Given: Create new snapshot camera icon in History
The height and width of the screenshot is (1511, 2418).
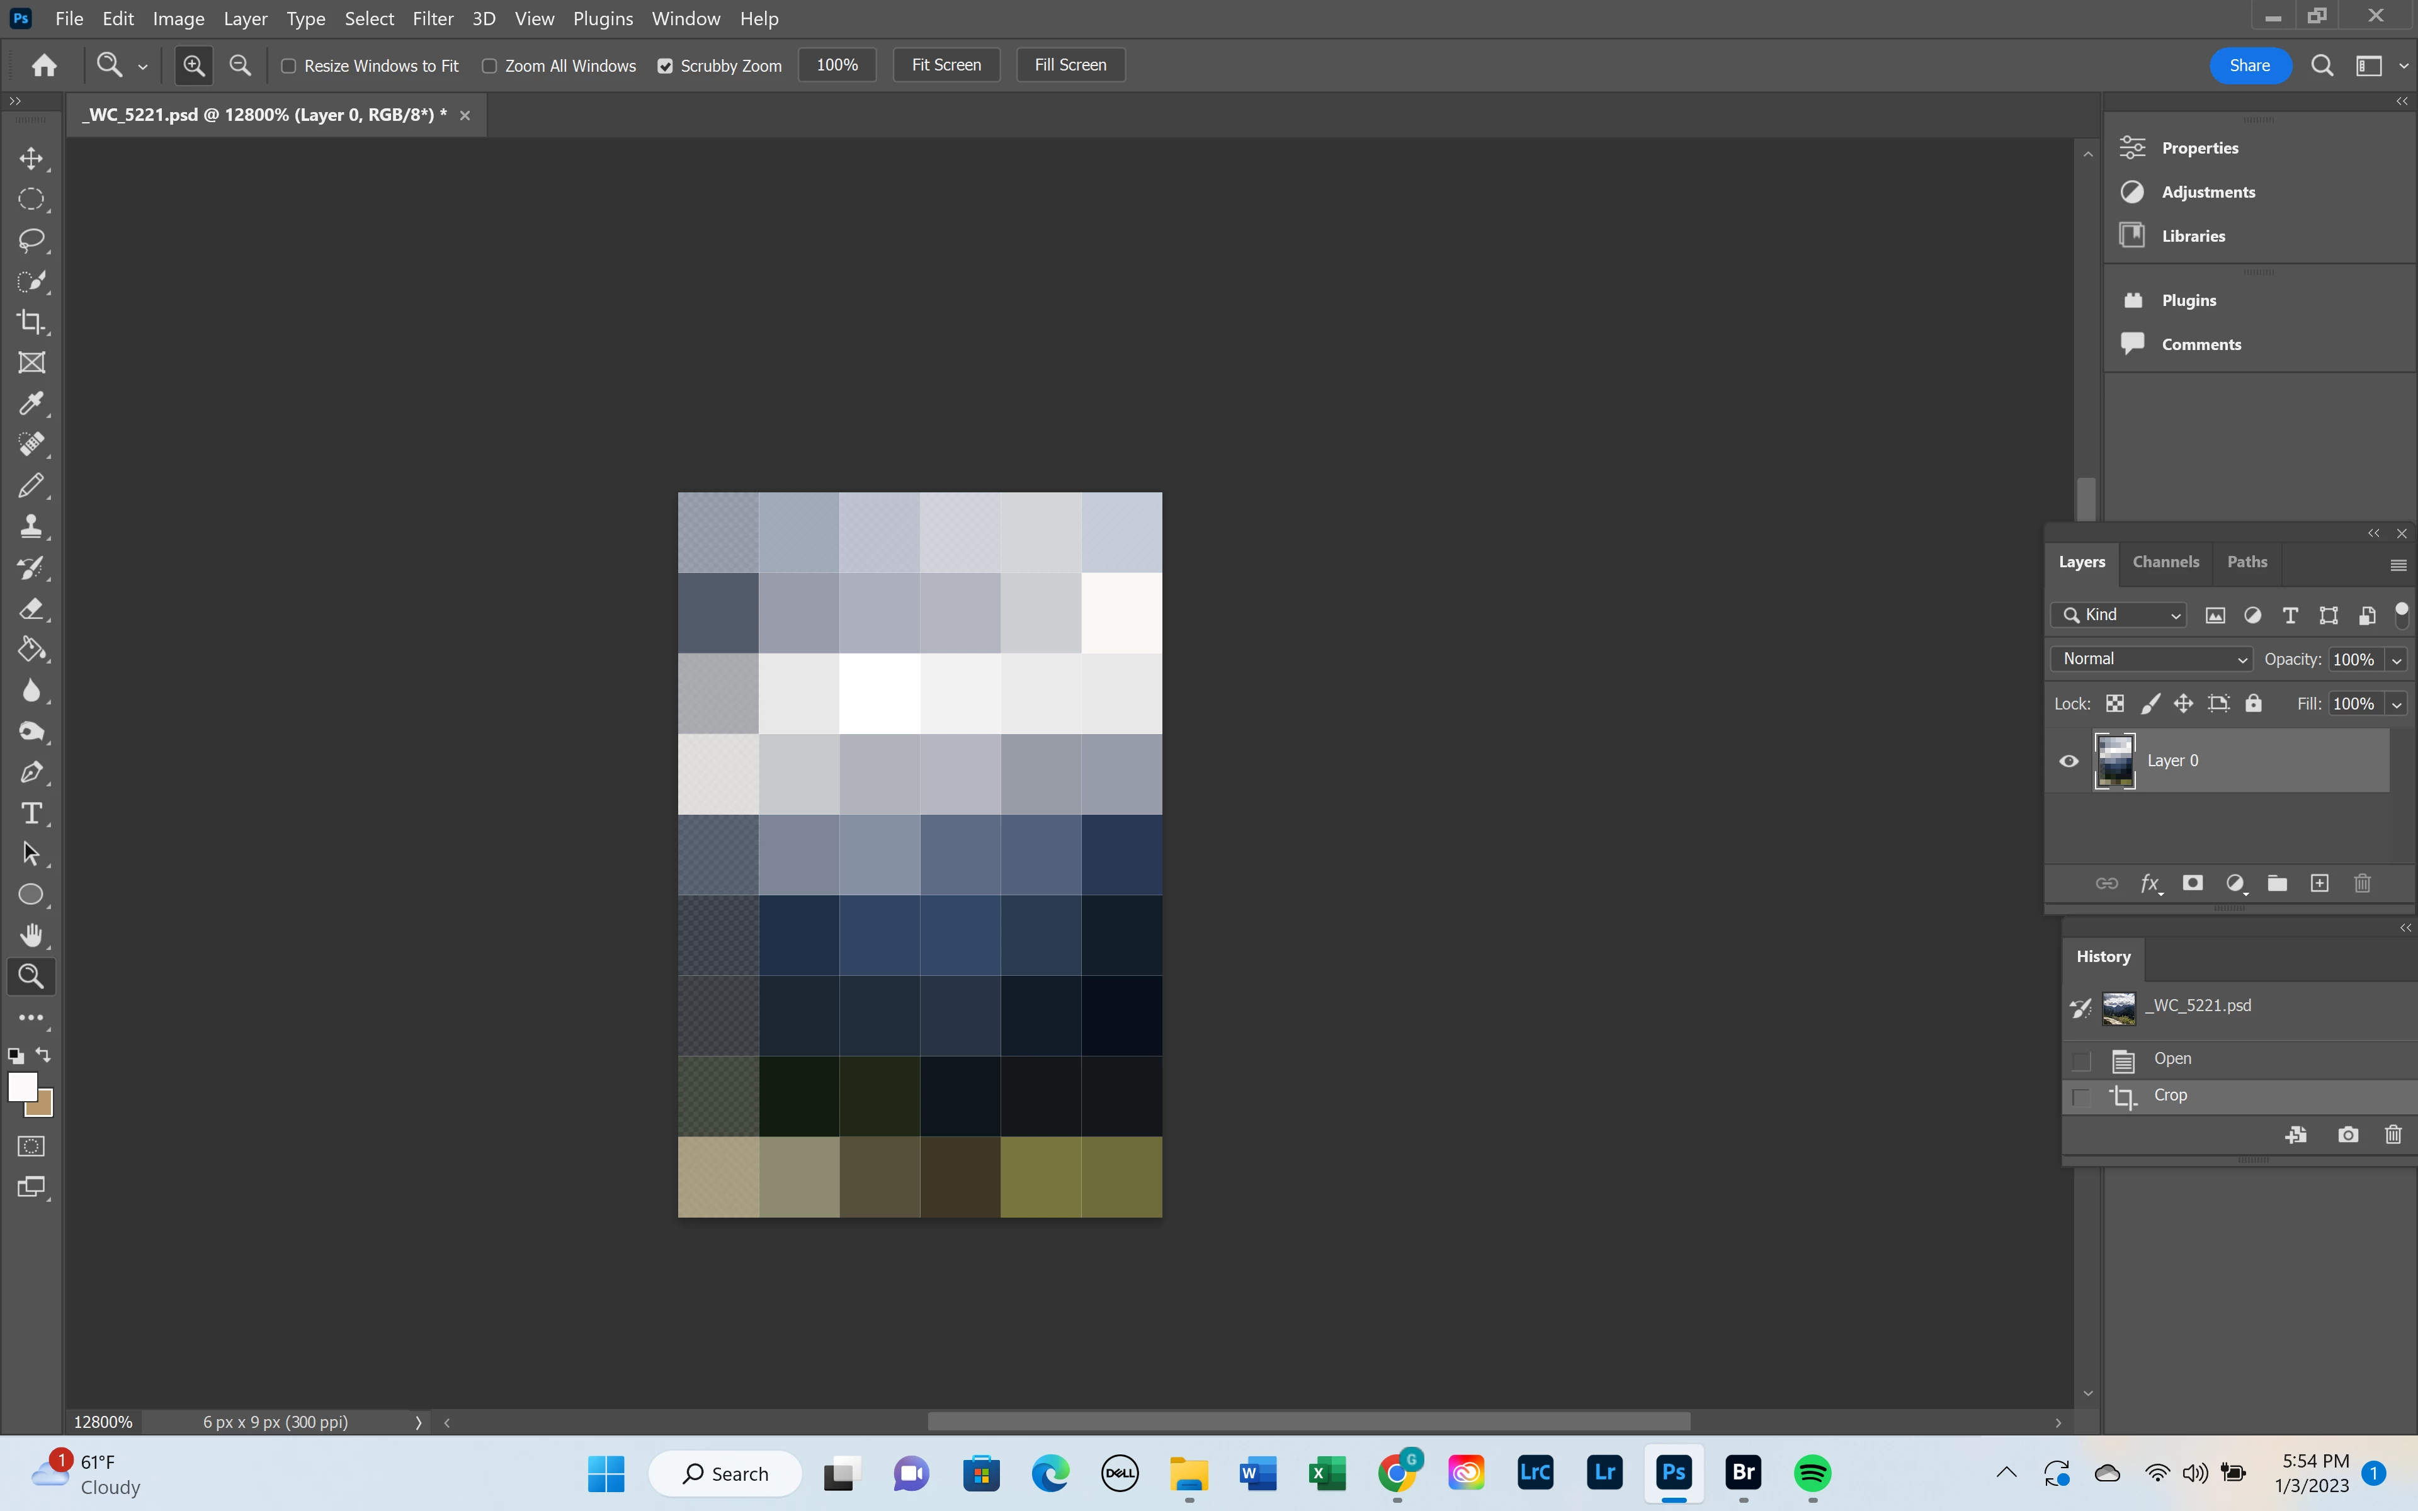Looking at the screenshot, I should [2348, 1135].
